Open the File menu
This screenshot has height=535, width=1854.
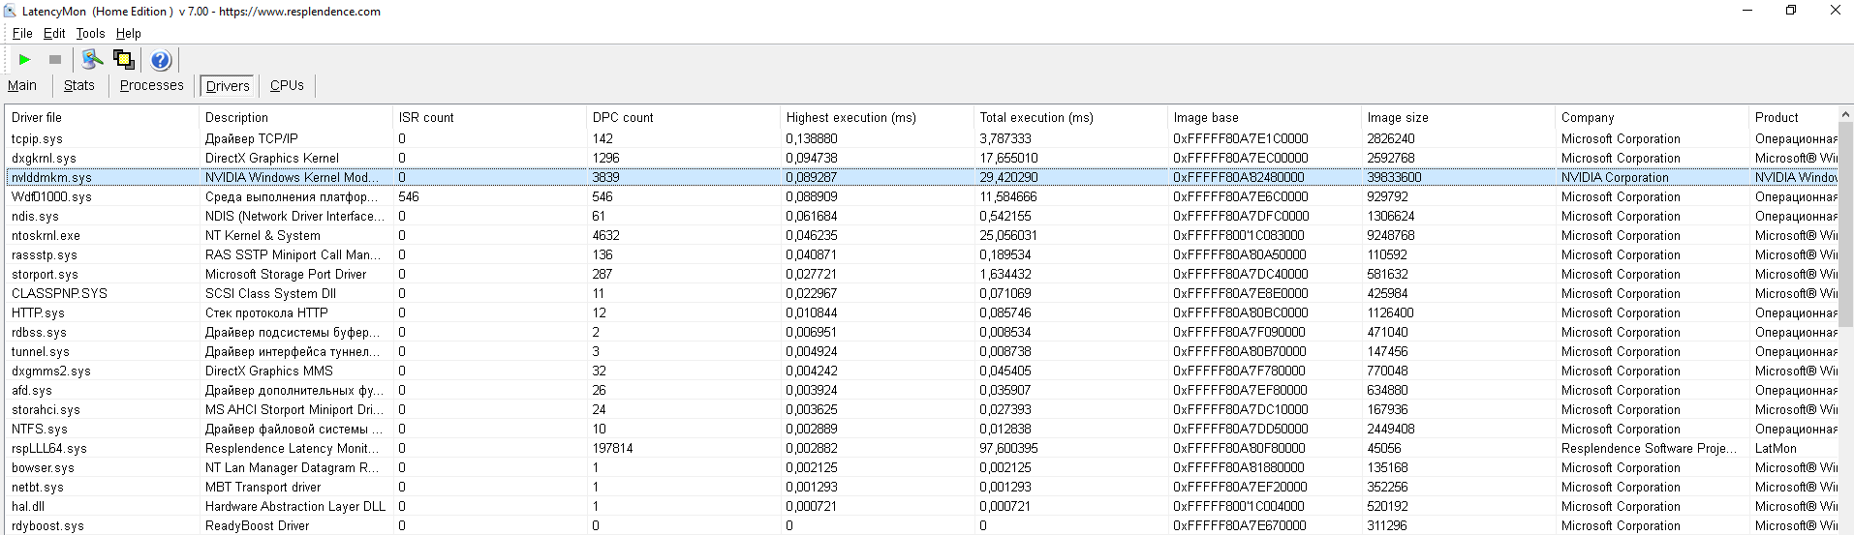pyautogui.click(x=22, y=33)
